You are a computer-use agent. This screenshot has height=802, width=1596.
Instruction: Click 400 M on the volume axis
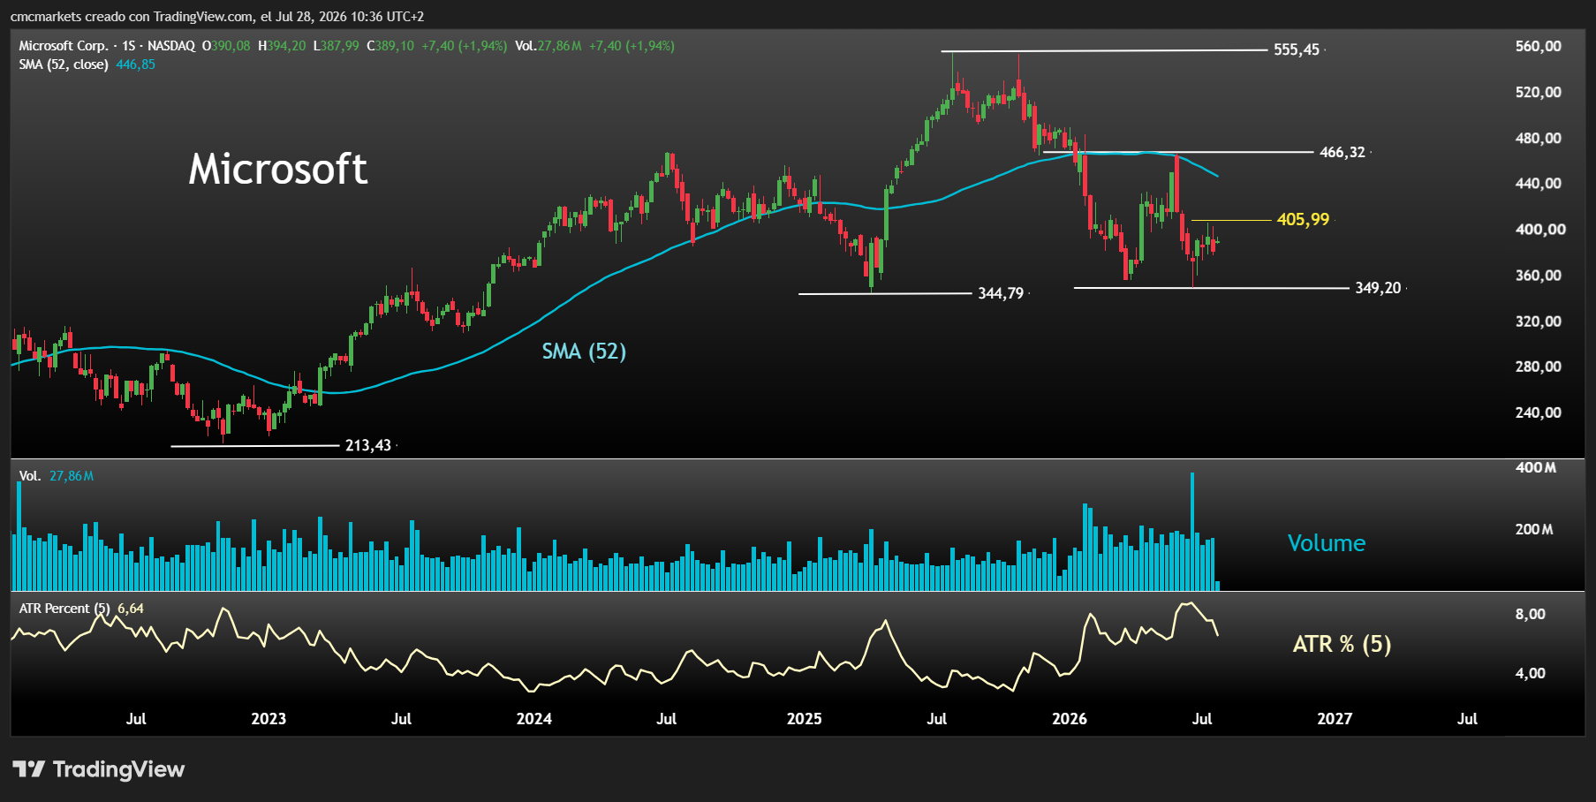(x=1536, y=467)
